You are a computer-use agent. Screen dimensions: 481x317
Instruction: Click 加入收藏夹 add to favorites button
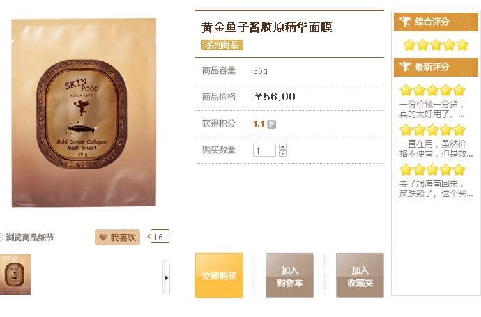pyautogui.click(x=360, y=275)
